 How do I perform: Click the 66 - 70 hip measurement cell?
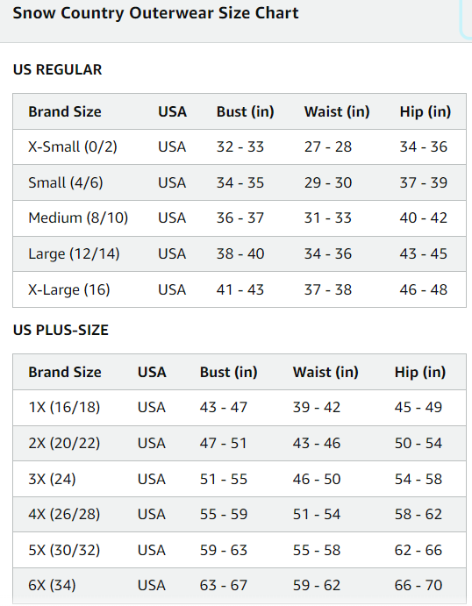click(x=418, y=585)
